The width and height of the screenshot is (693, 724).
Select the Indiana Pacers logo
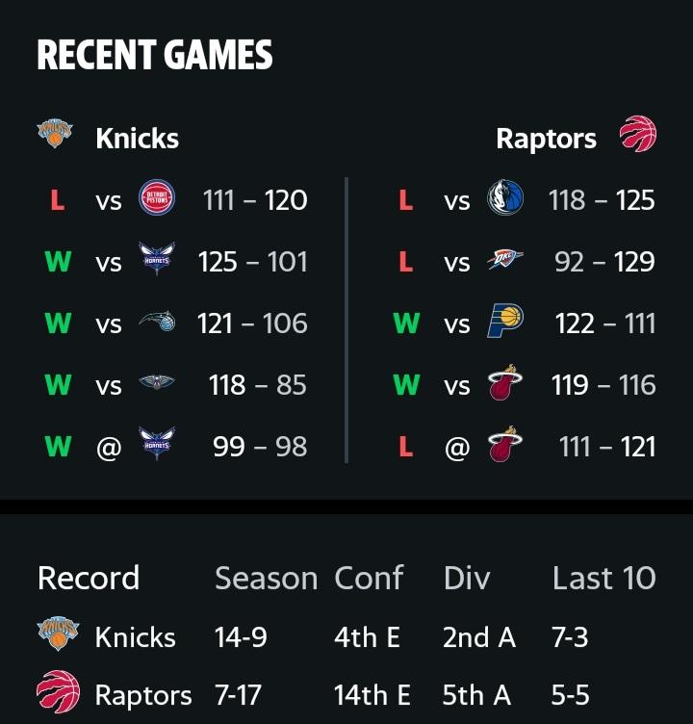[505, 321]
